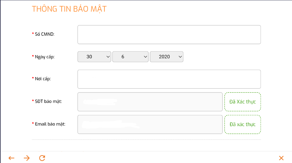The height and width of the screenshot is (163, 292).
Task: Click the Nơi cấp label text
Action: [x=43, y=79]
